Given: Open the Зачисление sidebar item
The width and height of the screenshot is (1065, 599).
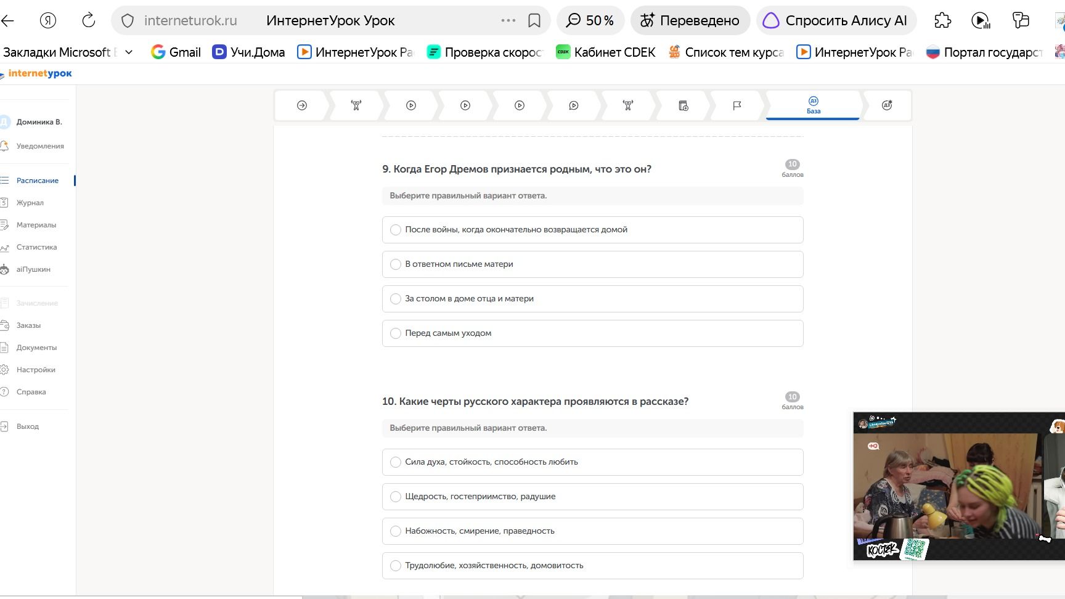Looking at the screenshot, I should [x=37, y=303].
